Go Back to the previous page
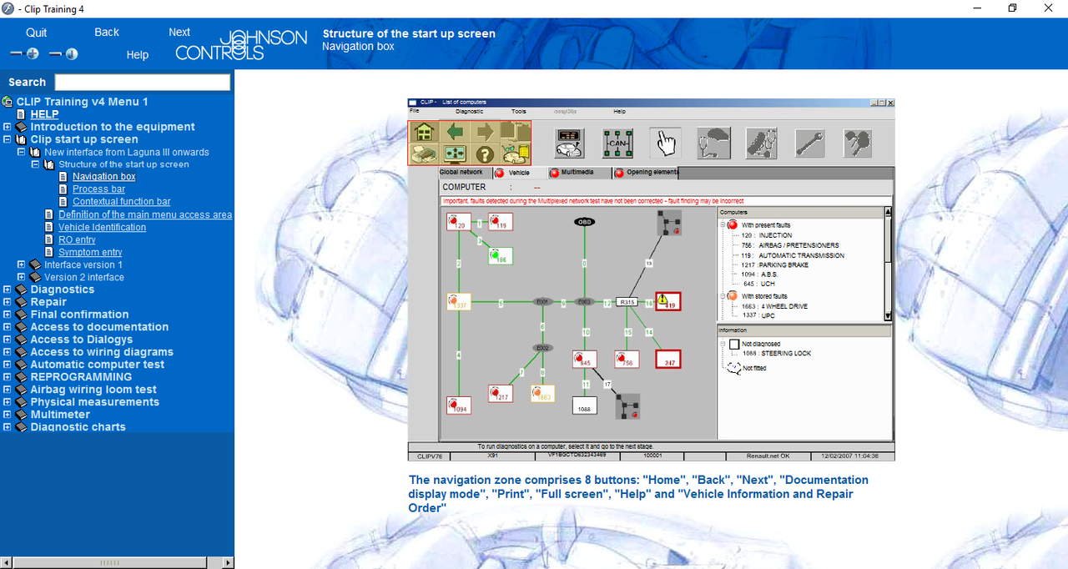This screenshot has width=1068, height=569. tap(107, 33)
